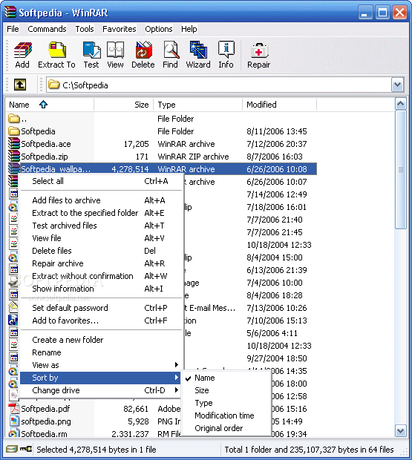Choose Select all from context menu
Image resolution: width=412 pixels, height=460 pixels.
[101, 181]
